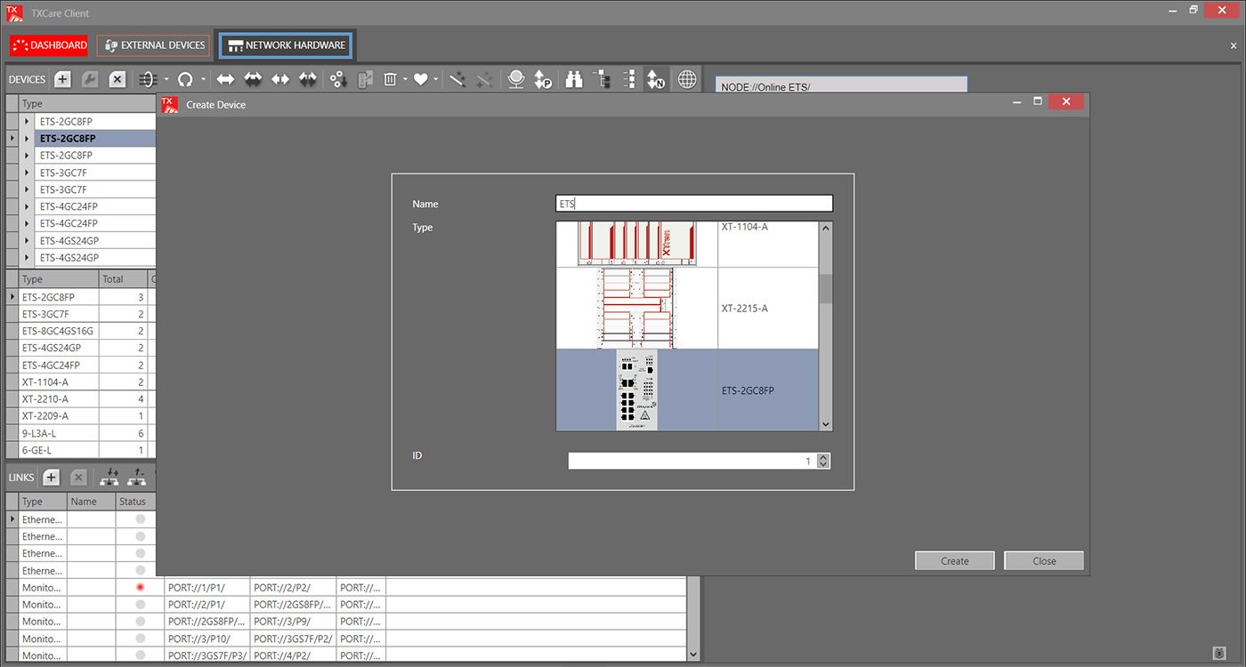Click the PORT://4/P2/ cell
Screen dimensions: 1246x667
coord(292,655)
